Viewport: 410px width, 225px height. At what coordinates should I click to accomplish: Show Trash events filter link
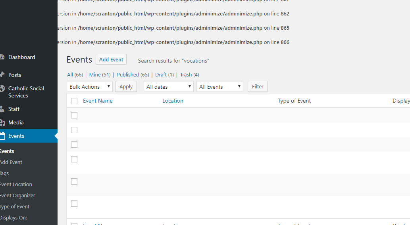(186, 74)
